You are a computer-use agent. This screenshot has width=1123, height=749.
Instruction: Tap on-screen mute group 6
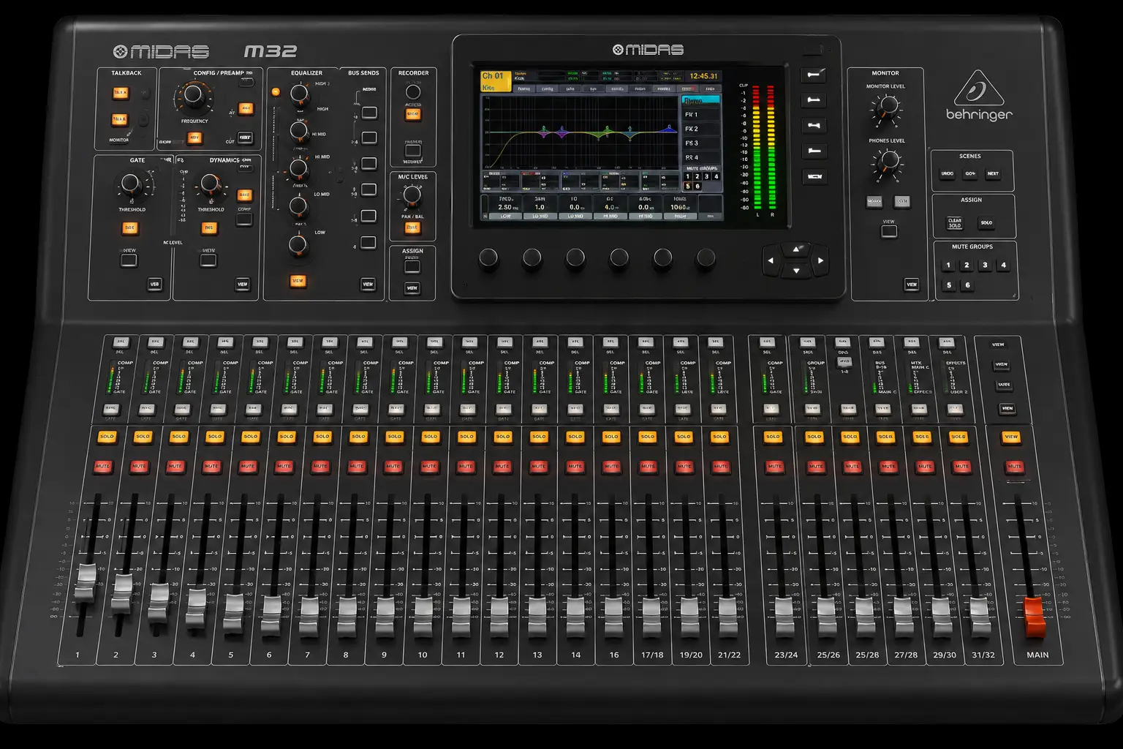coord(697,187)
